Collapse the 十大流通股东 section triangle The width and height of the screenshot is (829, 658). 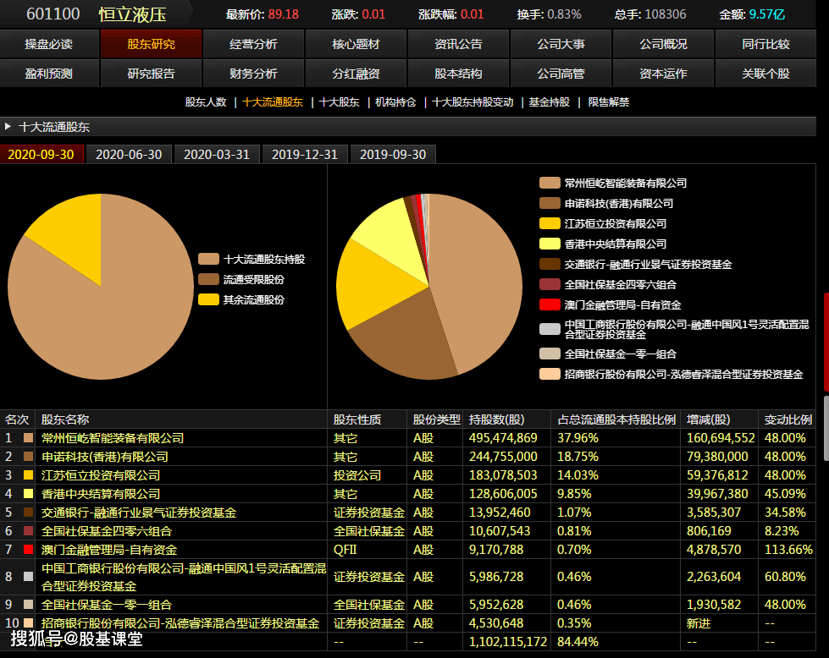(x=8, y=127)
